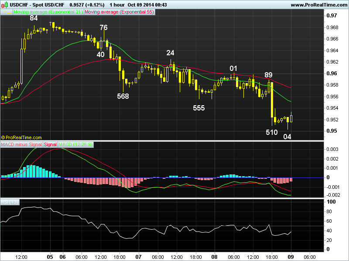Click the '40' low annotation
This screenshot has height=261, width=349.
point(100,54)
